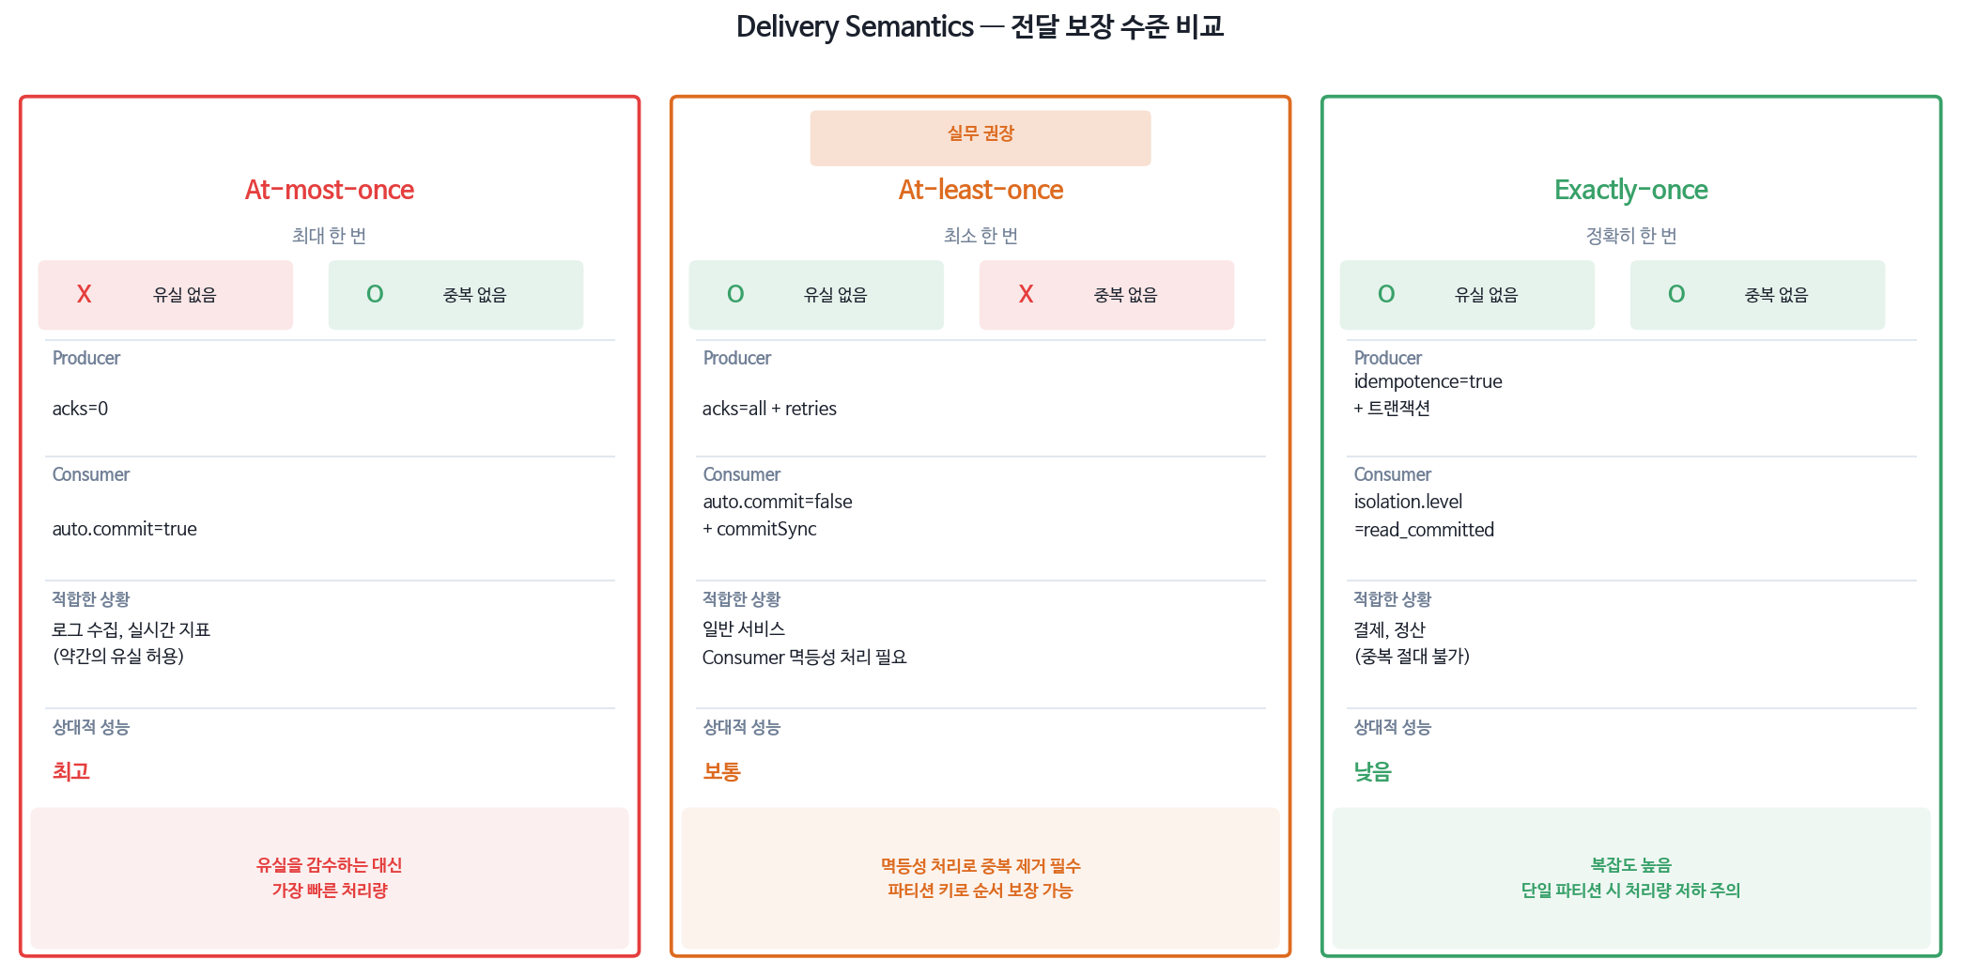Viewport: 1961px width, 976px height.
Task: Click the Exactly-once heading
Action: pos(1631,190)
